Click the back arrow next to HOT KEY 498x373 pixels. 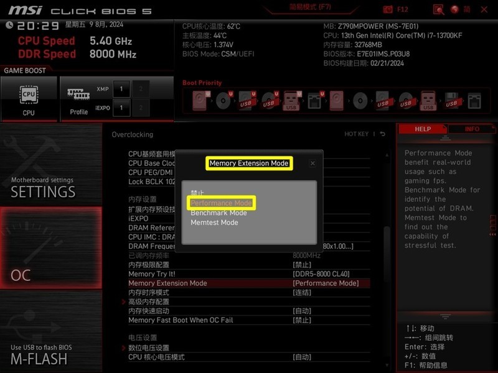[383, 134]
